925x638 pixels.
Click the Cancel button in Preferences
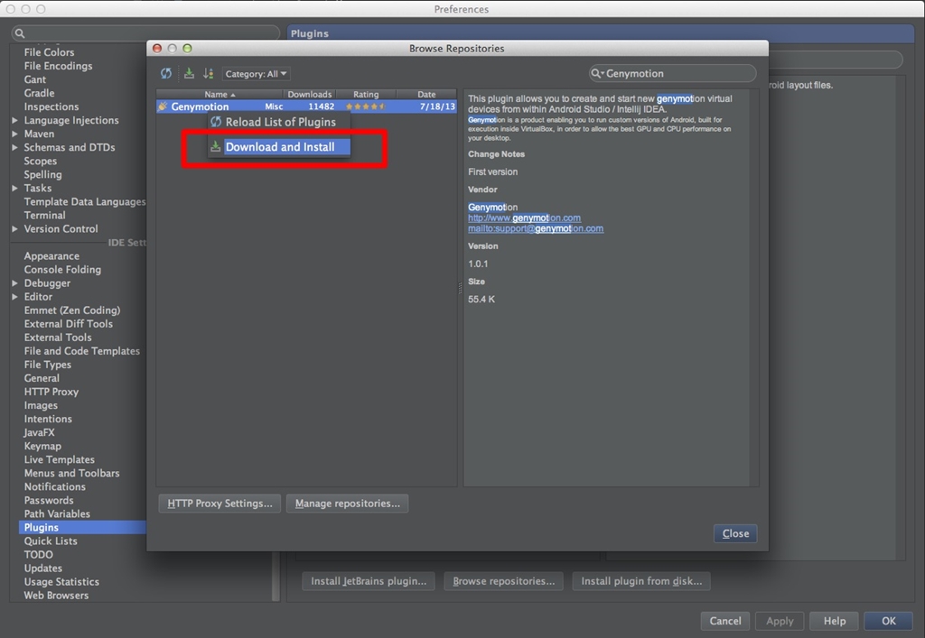[725, 621]
